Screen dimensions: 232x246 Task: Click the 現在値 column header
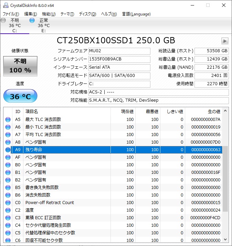(123, 112)
